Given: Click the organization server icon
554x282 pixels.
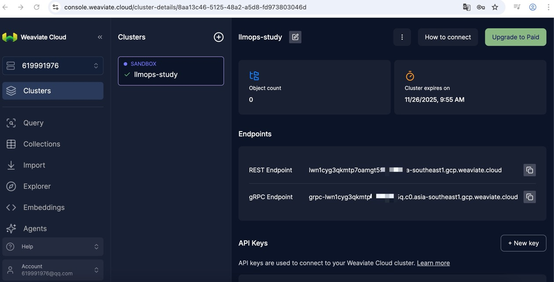Looking at the screenshot, I should tap(11, 66).
